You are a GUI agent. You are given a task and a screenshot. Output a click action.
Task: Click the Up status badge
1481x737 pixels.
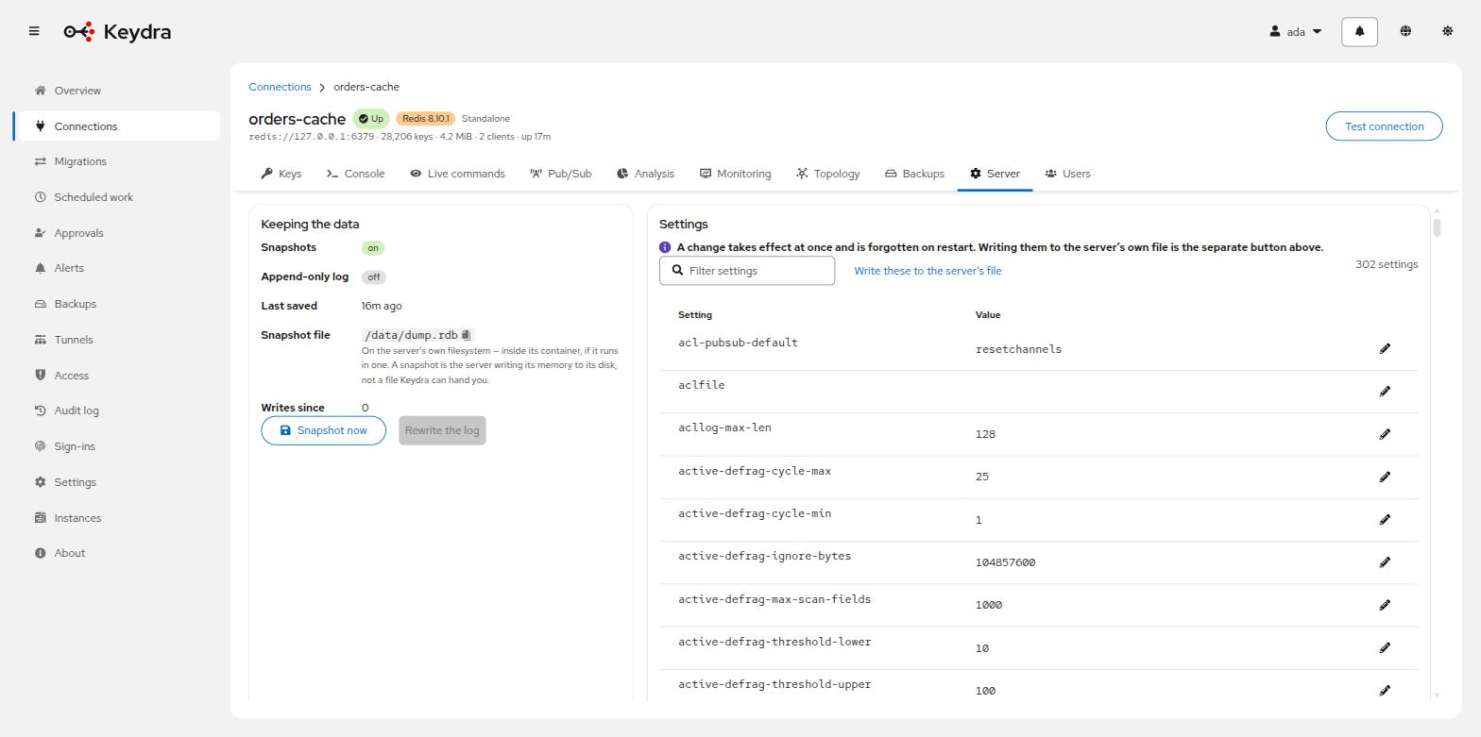coord(370,119)
